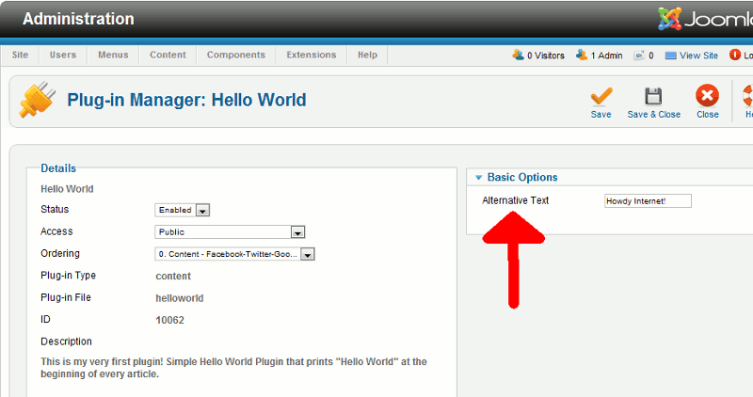Click the Save & Close floppy icon

pos(653,96)
